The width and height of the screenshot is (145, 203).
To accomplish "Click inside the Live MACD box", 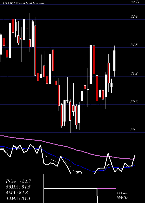I will tap(80, 188).
